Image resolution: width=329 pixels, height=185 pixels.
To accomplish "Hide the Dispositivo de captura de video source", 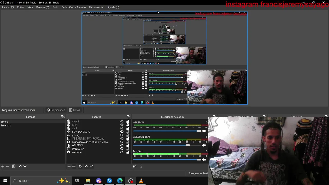I will [x=122, y=142].
